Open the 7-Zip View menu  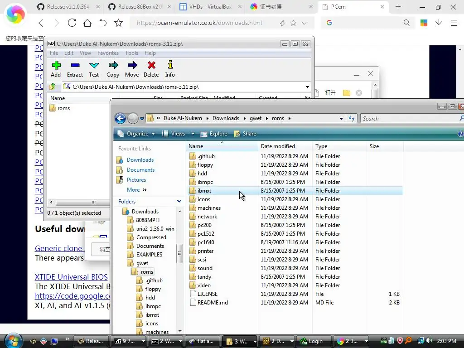[85, 53]
